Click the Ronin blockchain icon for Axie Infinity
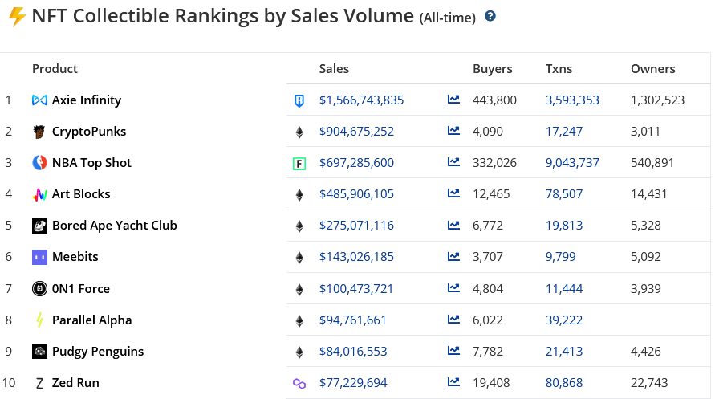The height and width of the screenshot is (399, 715). click(x=299, y=100)
